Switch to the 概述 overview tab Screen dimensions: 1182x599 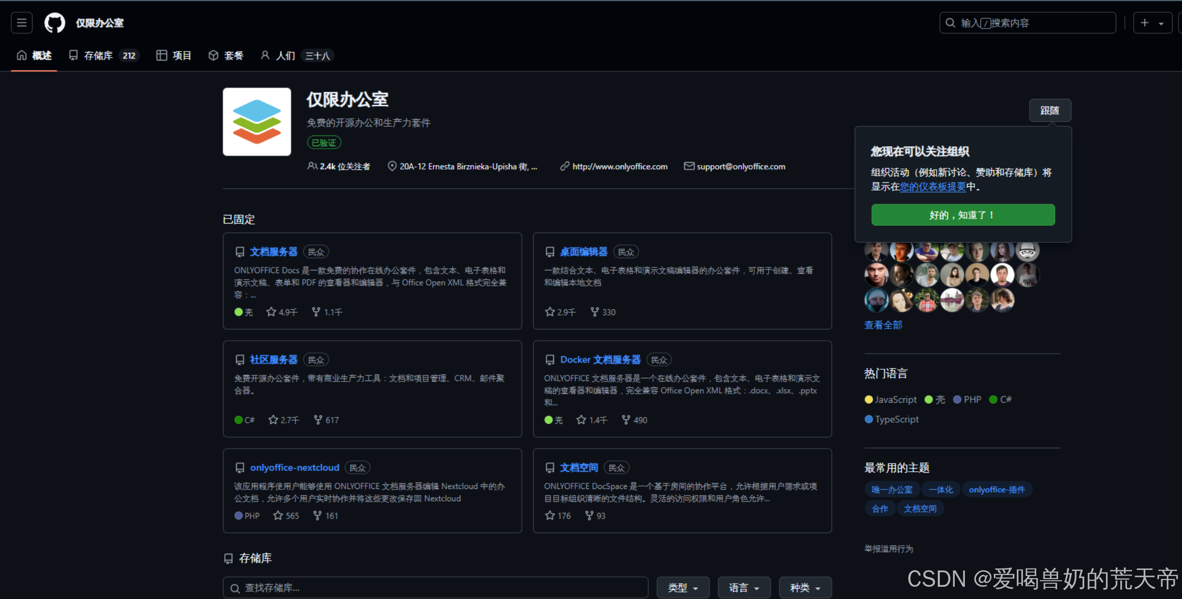point(34,56)
